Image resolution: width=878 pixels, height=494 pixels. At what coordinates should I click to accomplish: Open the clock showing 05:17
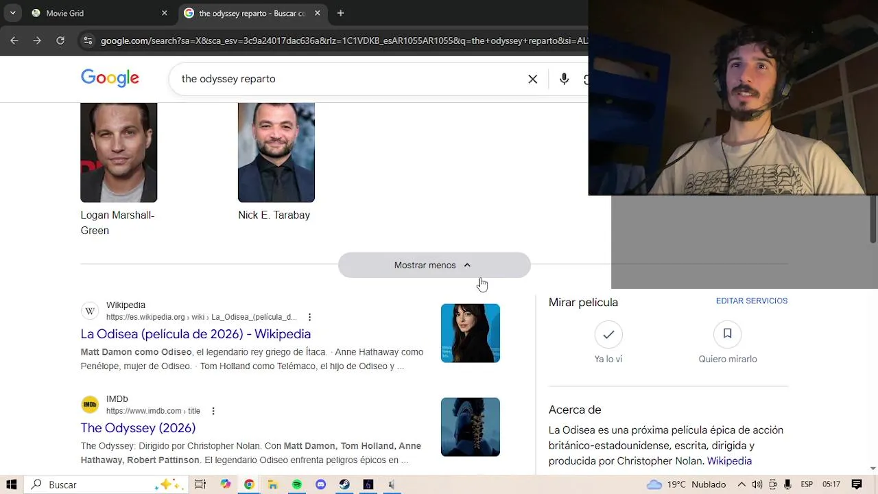click(x=831, y=484)
